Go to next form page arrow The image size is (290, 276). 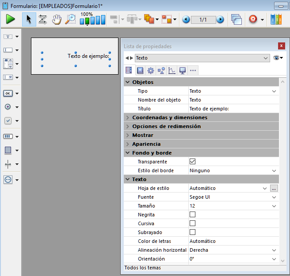coord(220,19)
